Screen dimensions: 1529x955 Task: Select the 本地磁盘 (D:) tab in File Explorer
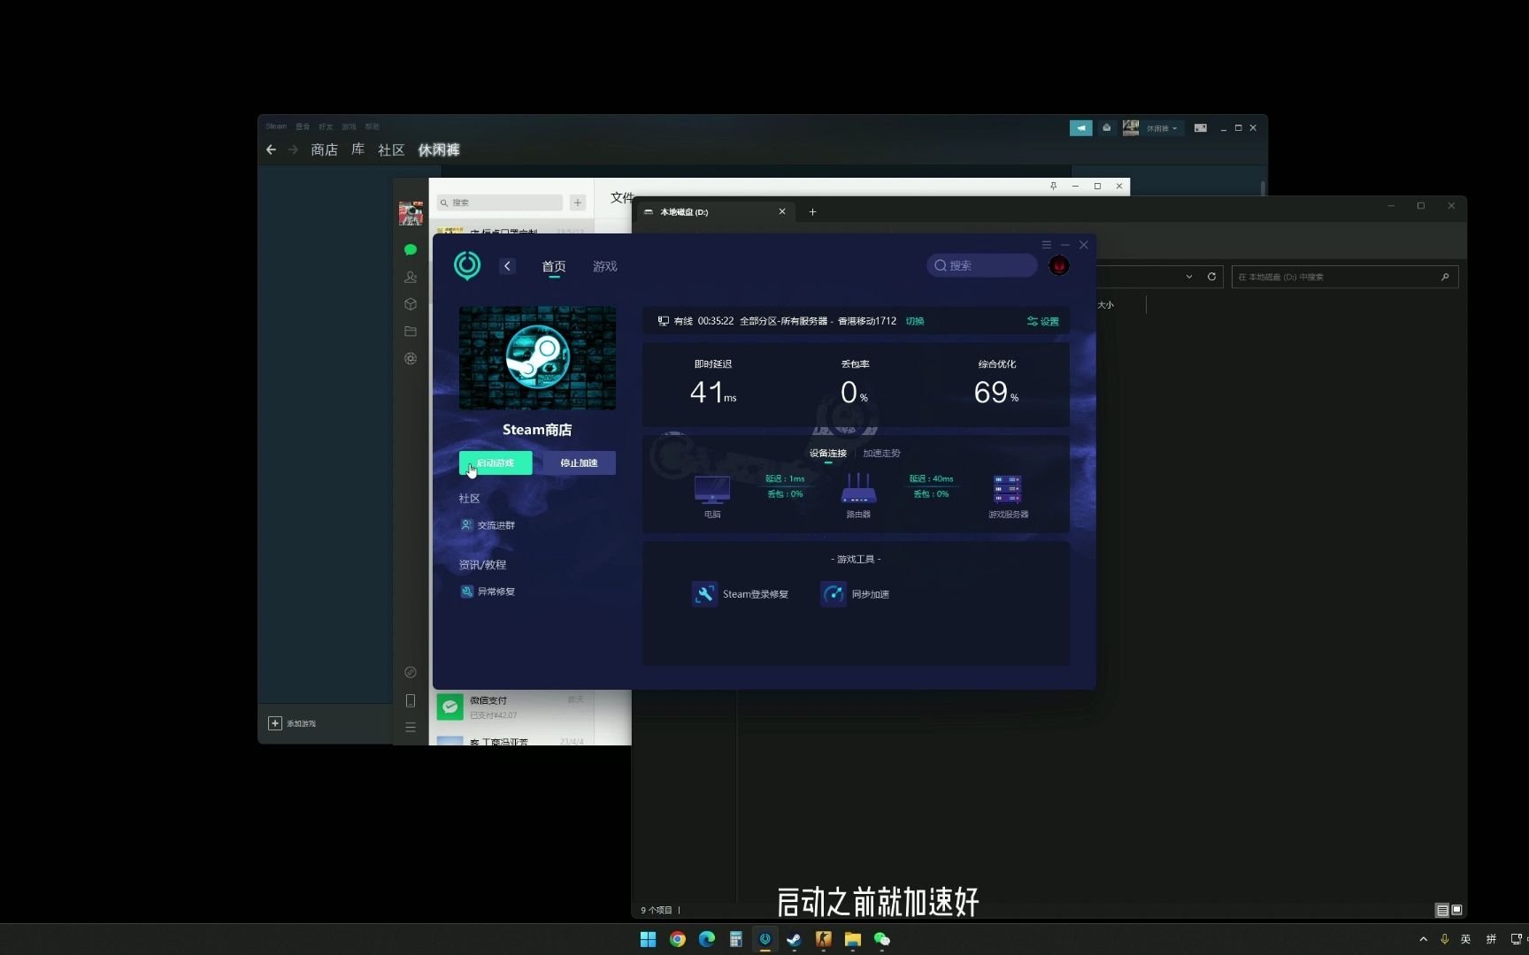click(713, 212)
